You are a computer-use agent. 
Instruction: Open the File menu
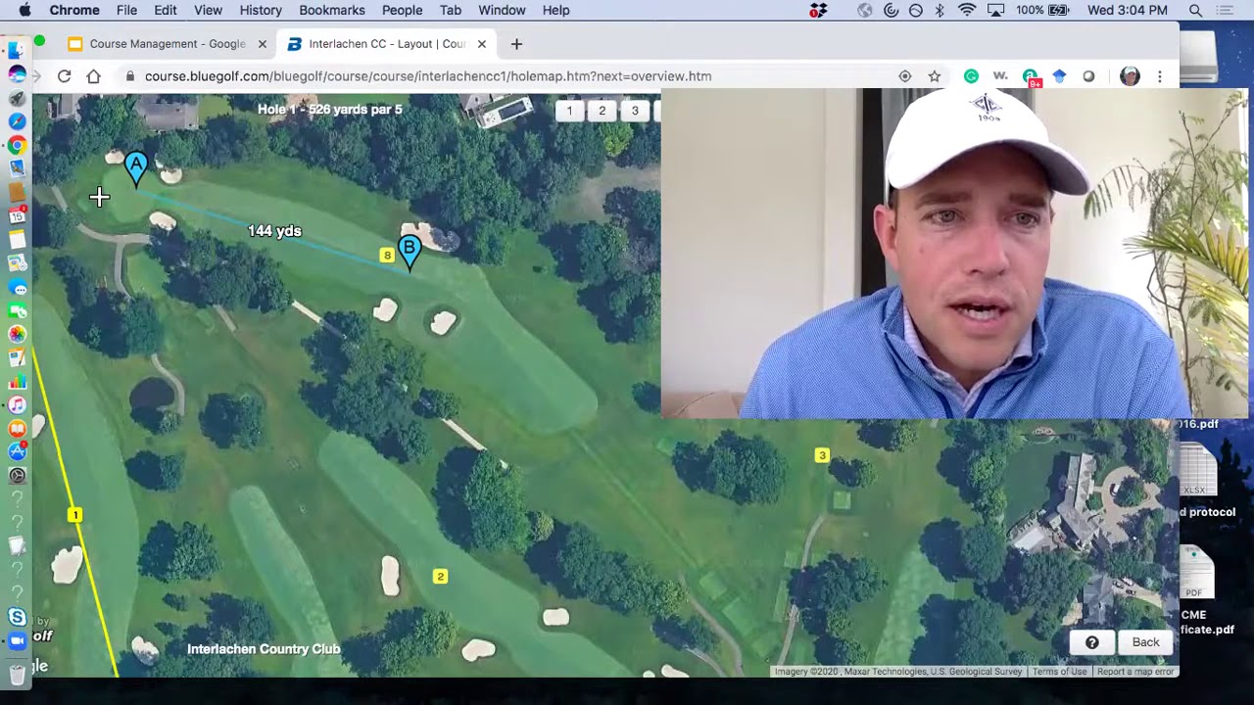click(126, 10)
